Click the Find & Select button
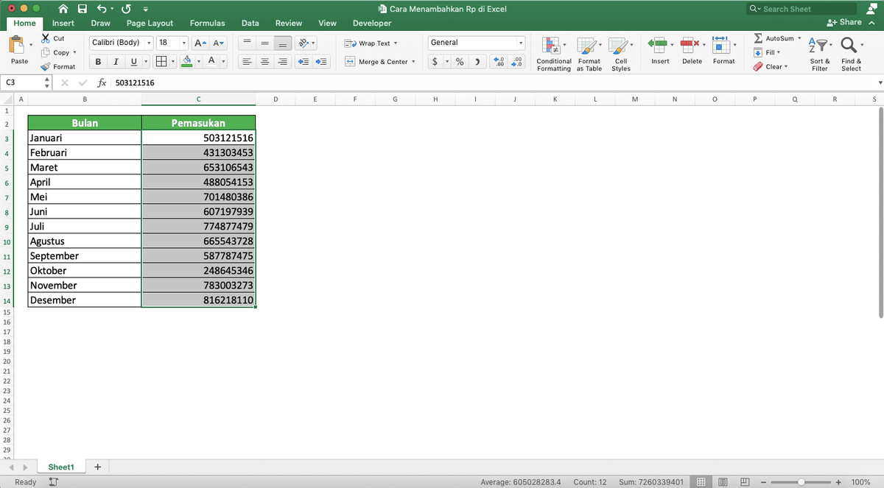The image size is (884, 488). click(x=851, y=54)
